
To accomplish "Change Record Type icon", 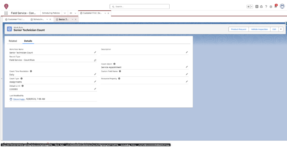I will tap(95, 60).
